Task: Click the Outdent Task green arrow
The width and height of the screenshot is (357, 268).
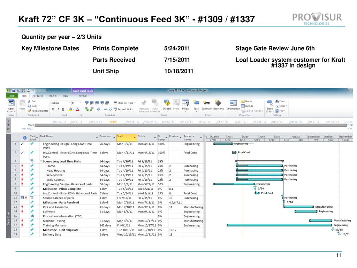Action: [x=87, y=109]
